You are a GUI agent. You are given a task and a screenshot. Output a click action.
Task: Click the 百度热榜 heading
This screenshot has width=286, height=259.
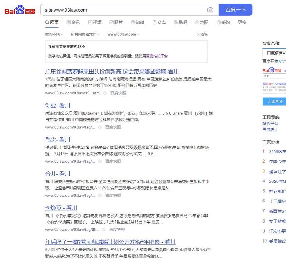point(271,142)
